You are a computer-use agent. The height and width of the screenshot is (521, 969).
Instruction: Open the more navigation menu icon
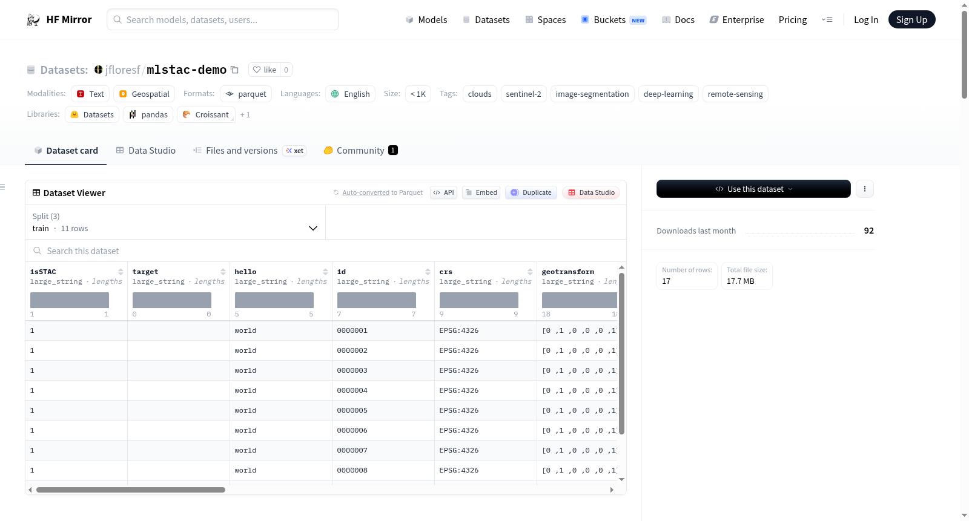827,19
